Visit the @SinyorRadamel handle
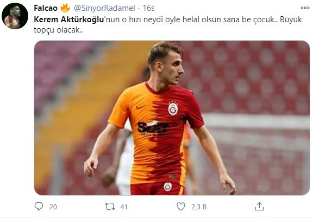Viewport: 313px width, 218px height. click(x=104, y=8)
